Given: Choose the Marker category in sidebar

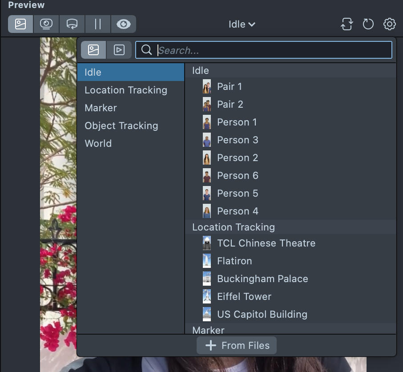Looking at the screenshot, I should [101, 108].
